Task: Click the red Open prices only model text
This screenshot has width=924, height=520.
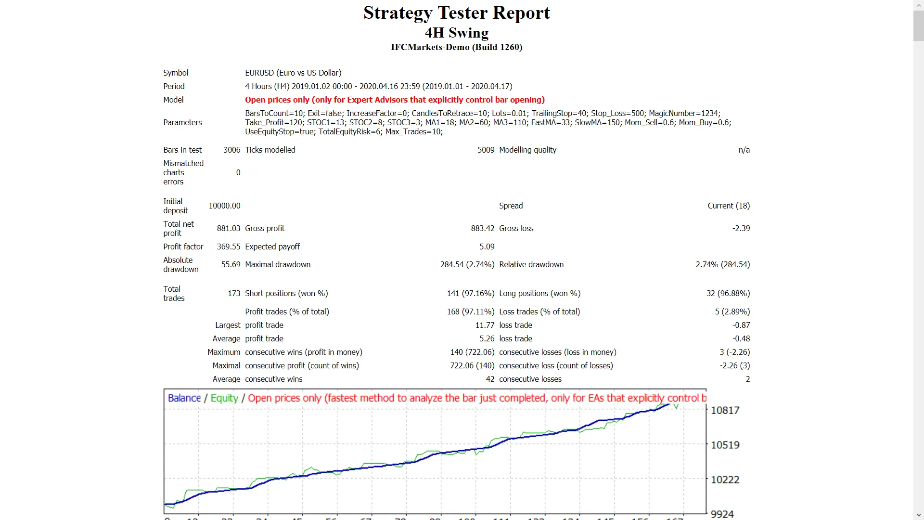Action: (395, 100)
